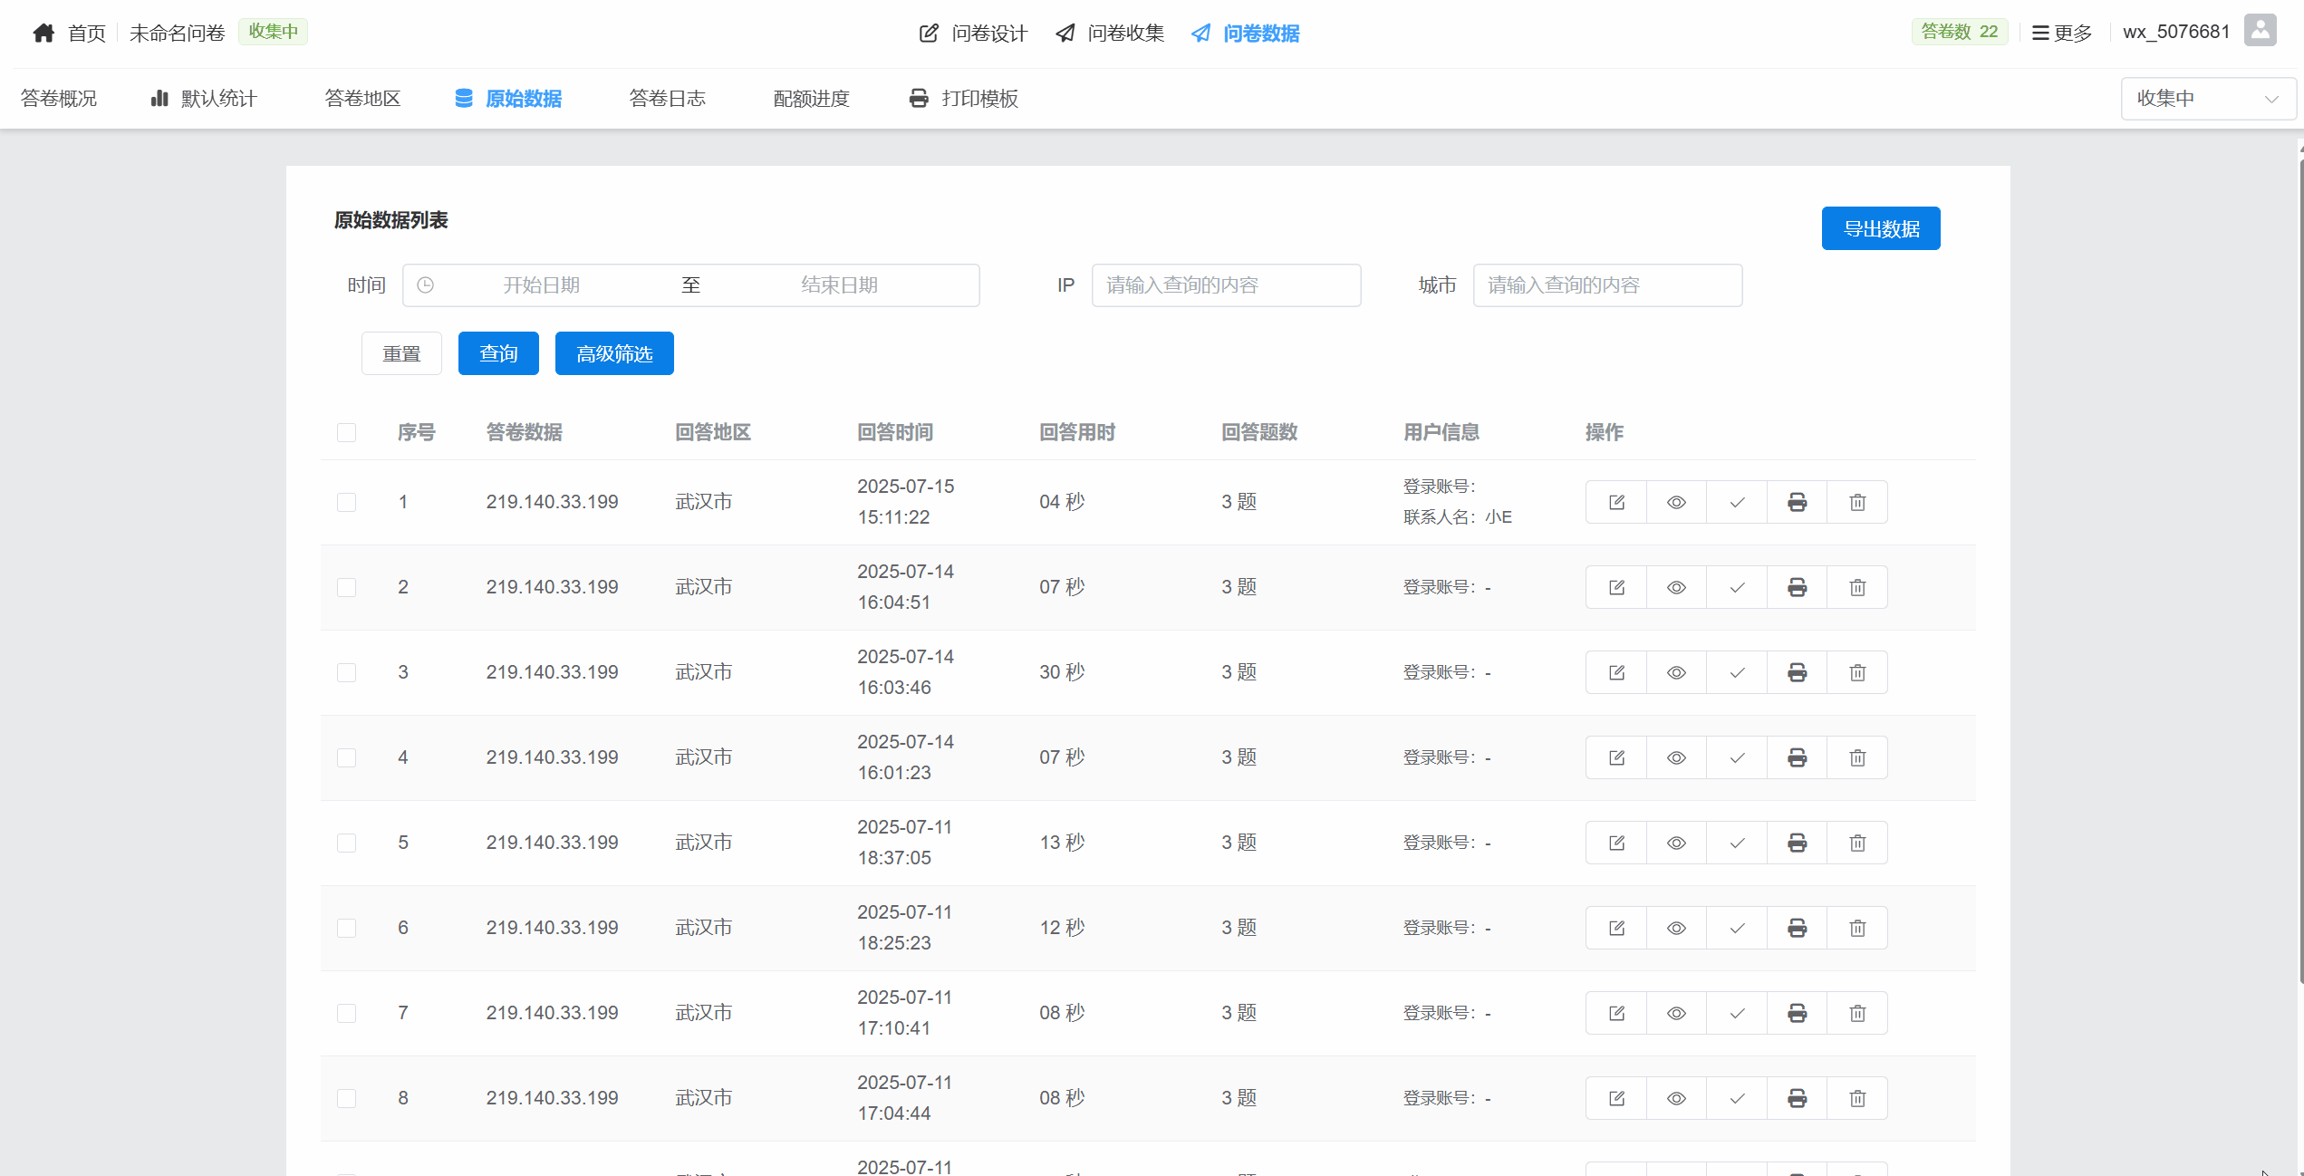The image size is (2304, 1176).
Task: Click the edit icon in row 1
Action: pyautogui.click(x=1616, y=502)
